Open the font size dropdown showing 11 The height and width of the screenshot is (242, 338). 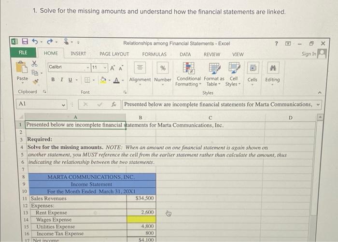[x=105, y=68]
